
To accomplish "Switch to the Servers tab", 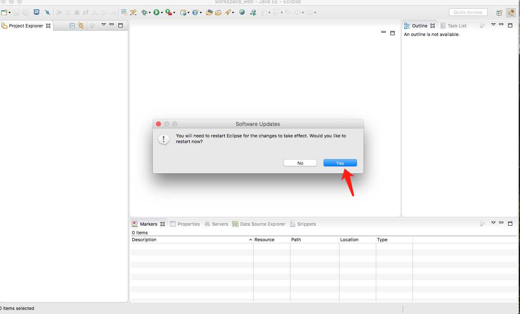I will pyautogui.click(x=216, y=224).
